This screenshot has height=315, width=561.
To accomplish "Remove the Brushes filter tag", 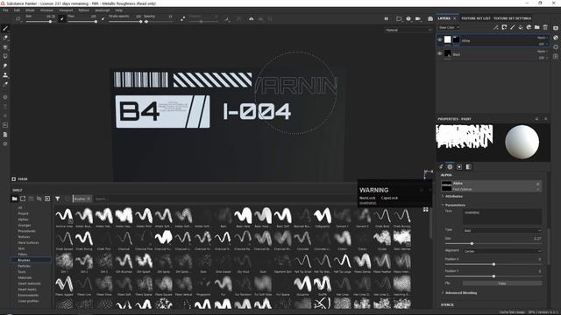I will coord(89,199).
